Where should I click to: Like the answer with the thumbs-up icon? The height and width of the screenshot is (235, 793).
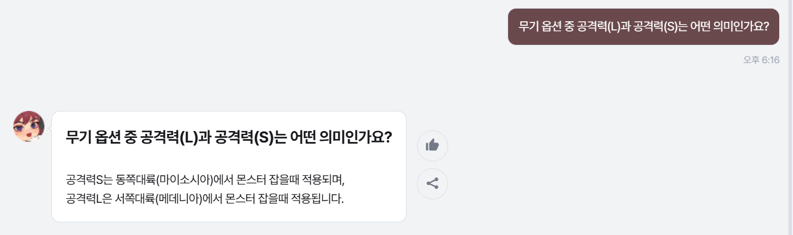[432, 145]
